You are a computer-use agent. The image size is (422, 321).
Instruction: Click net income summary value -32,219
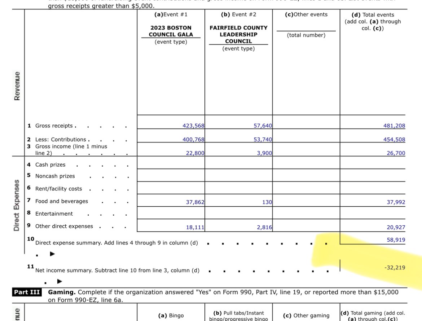(x=395, y=268)
